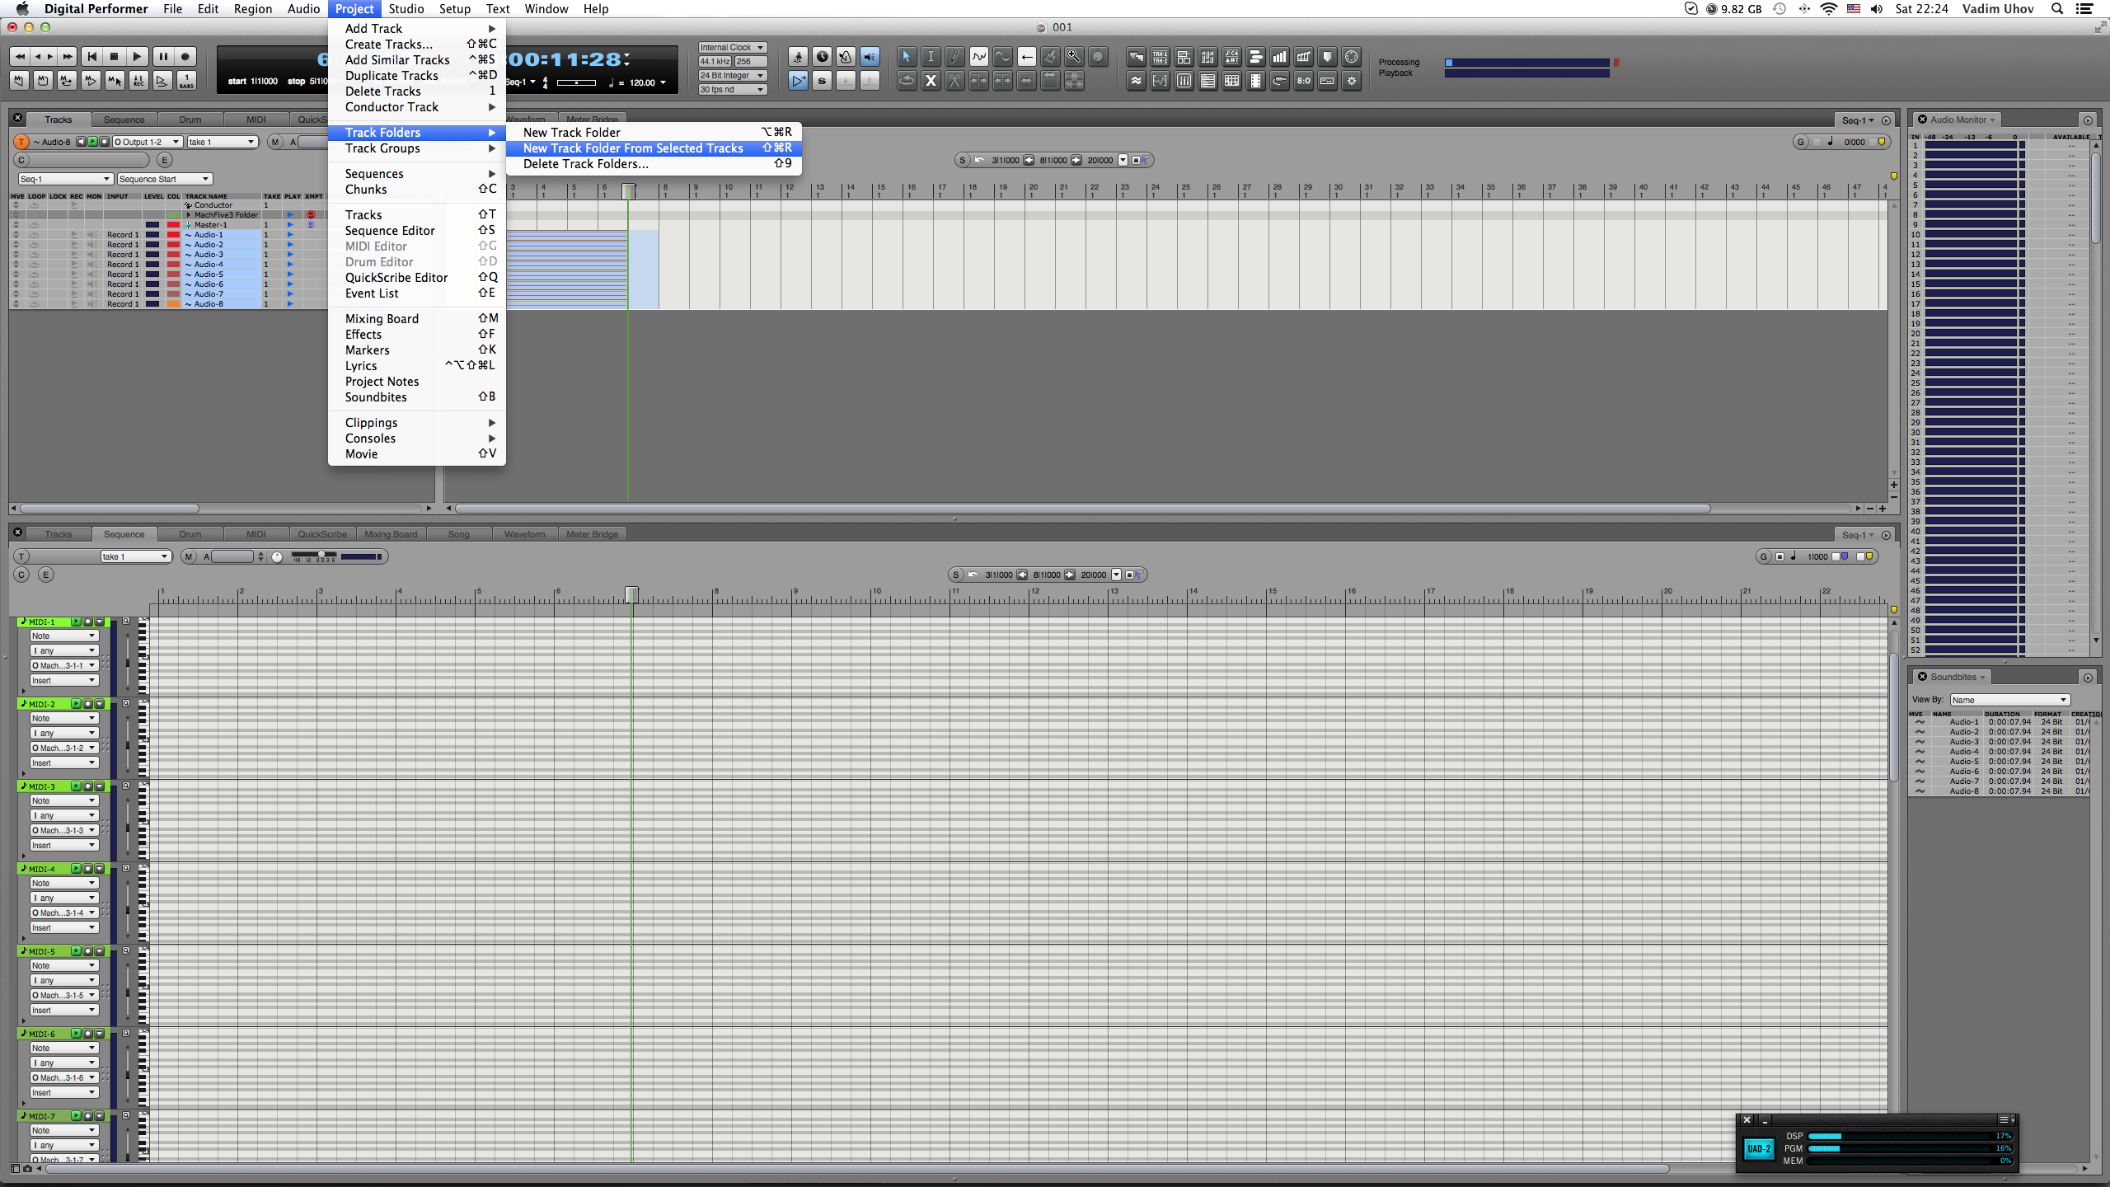This screenshot has height=1187, width=2110.
Task: Toggle Solo mode S button
Action: (821, 81)
